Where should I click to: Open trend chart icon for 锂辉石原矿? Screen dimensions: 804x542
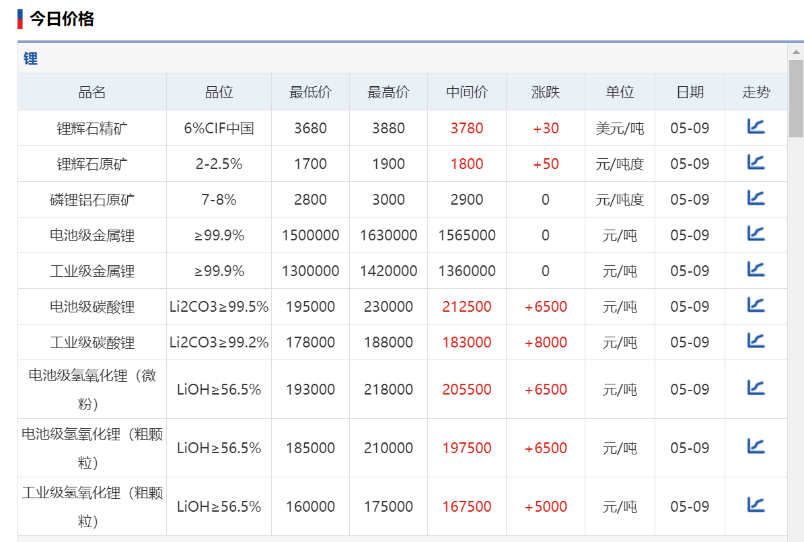point(756,162)
